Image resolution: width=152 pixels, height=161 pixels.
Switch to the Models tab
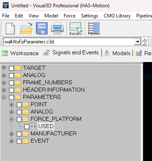[118, 53]
